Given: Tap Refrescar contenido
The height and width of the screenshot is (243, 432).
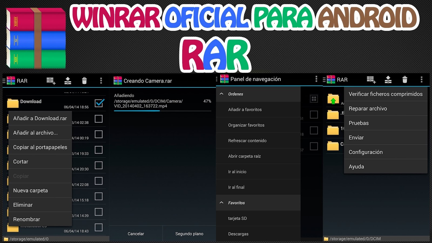Looking at the screenshot, I should pos(258,141).
